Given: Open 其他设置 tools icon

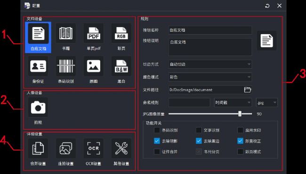Looking at the screenshot, I should [121, 149].
